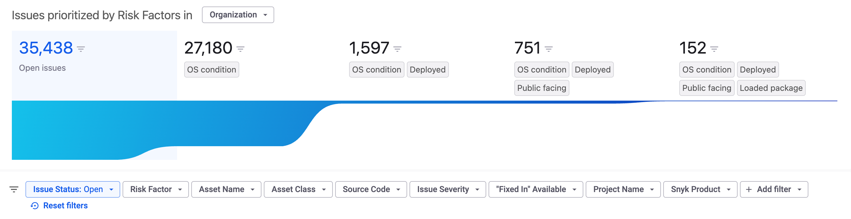Click the filters icon left of Issue Status
Screen dimensions: 851x219
click(14, 189)
